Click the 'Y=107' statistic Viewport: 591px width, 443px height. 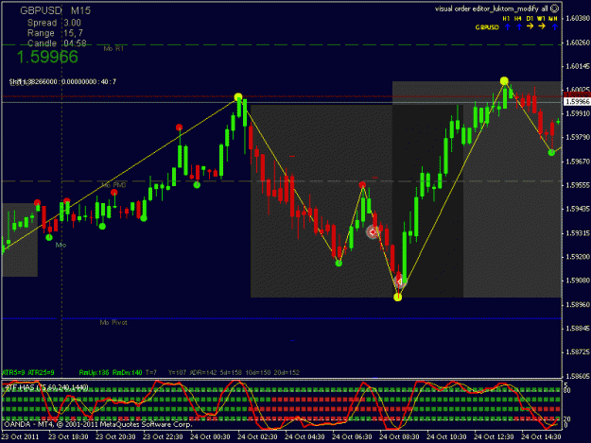(x=177, y=372)
